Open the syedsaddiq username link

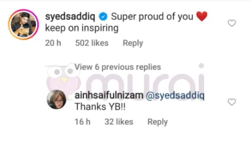click(x=70, y=17)
